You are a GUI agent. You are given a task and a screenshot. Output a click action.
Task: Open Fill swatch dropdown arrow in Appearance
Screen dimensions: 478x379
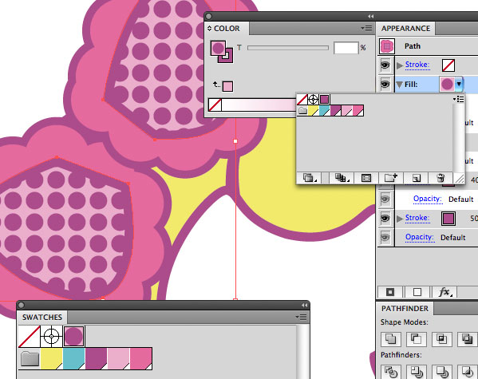459,84
